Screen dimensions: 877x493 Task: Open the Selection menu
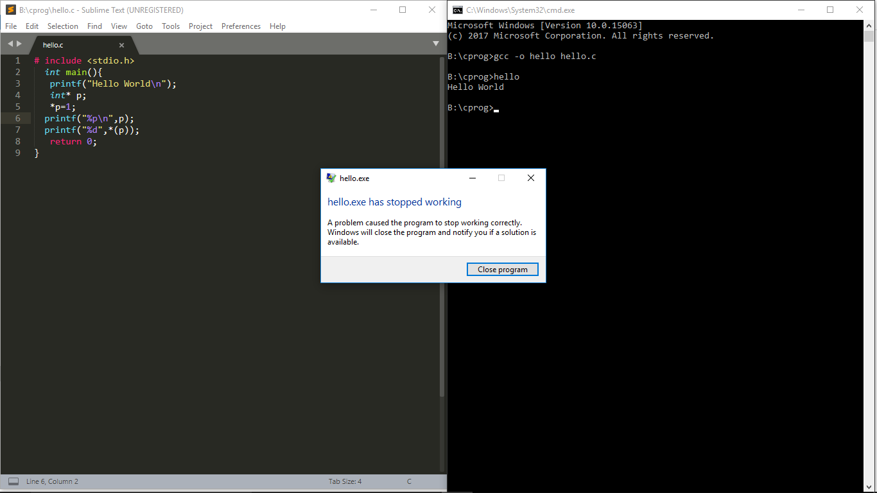tap(63, 26)
